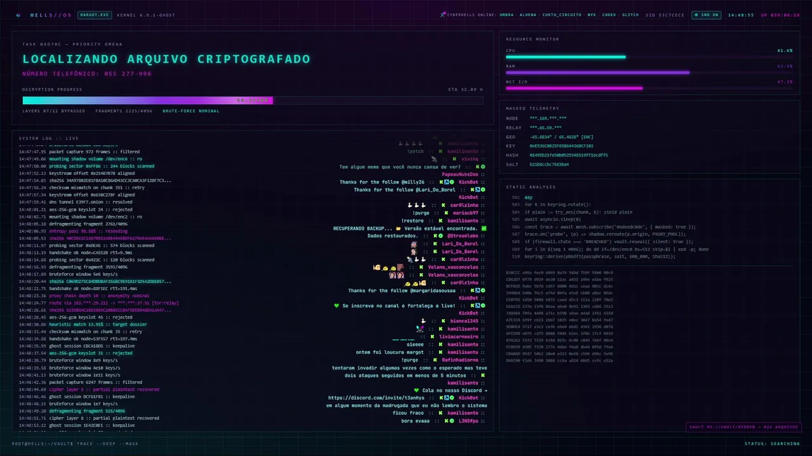Viewport: 812px width, 456px height.
Task: Click the chat message bora evaaa
Action: (x=416, y=421)
